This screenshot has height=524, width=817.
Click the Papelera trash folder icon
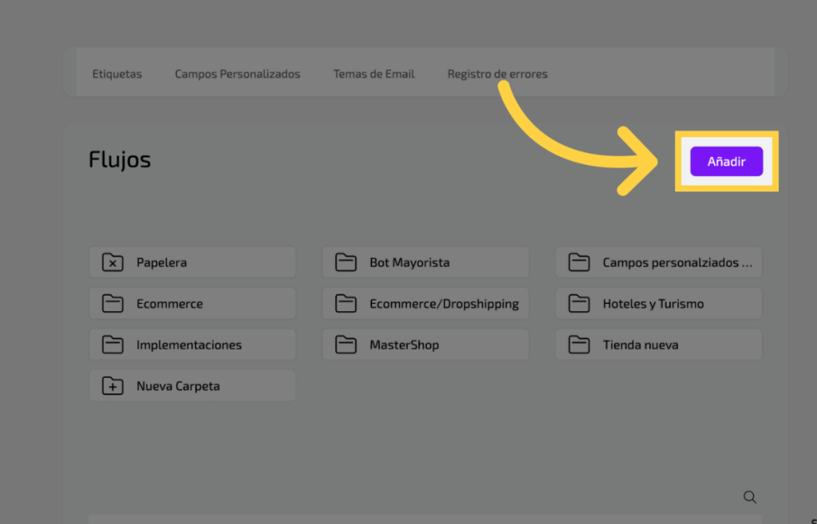pyautogui.click(x=112, y=262)
